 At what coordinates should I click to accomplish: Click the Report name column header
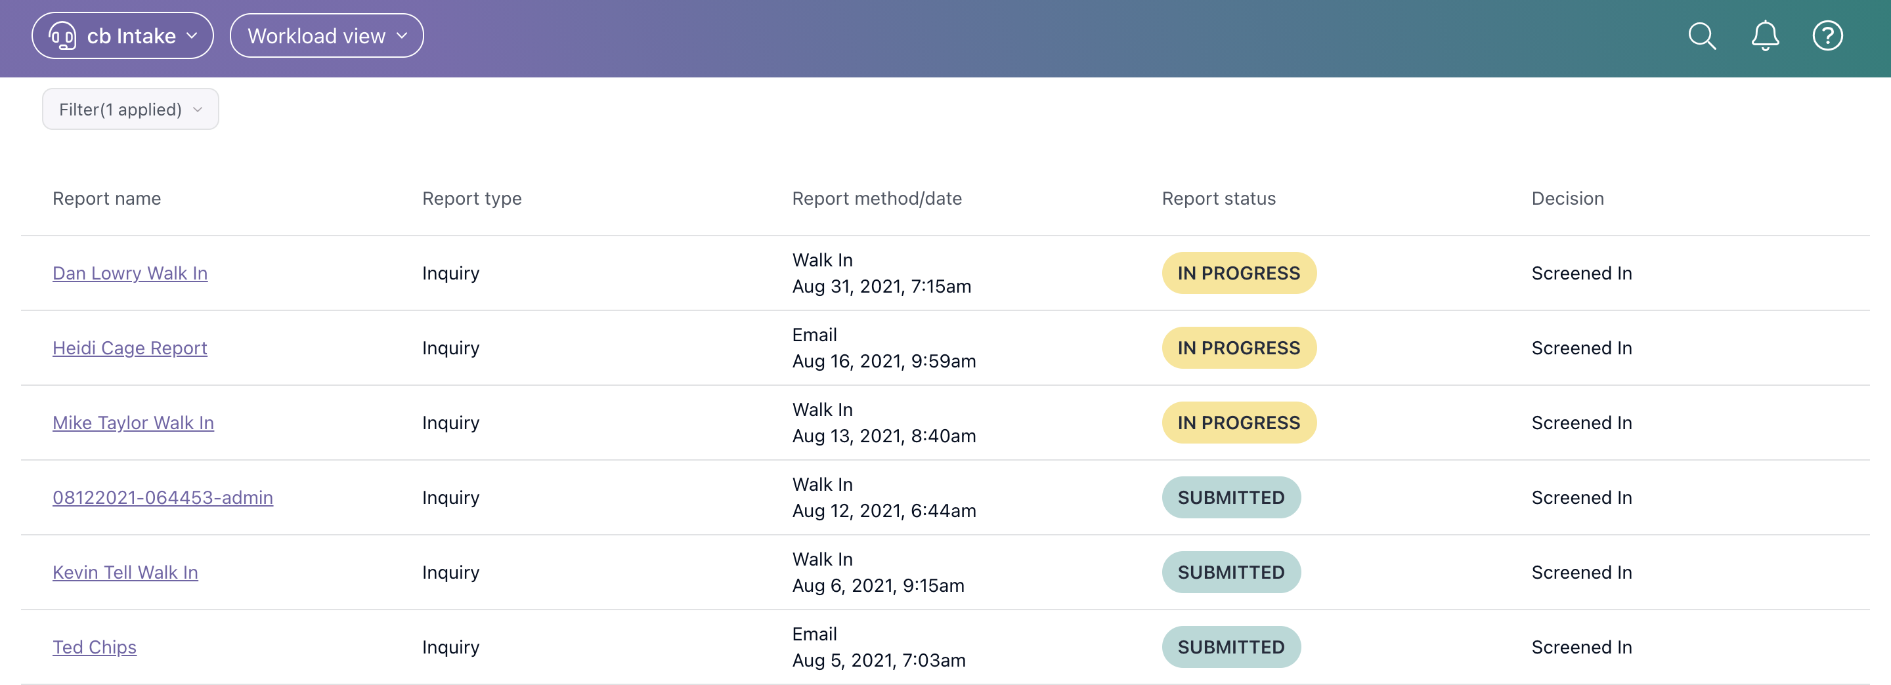[106, 198]
